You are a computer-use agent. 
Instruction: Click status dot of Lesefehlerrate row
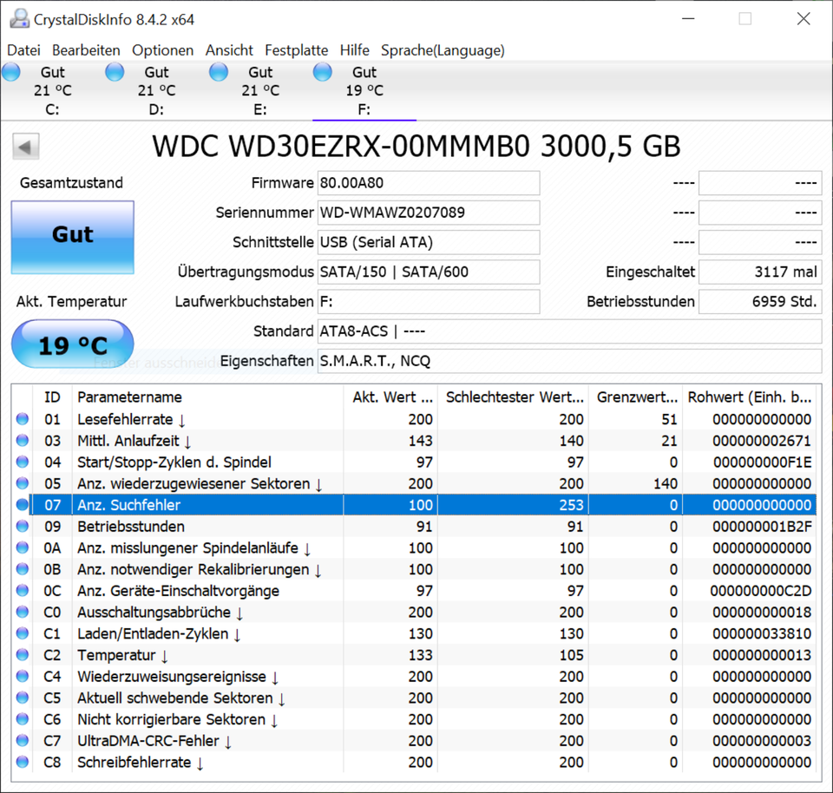pyautogui.click(x=23, y=418)
